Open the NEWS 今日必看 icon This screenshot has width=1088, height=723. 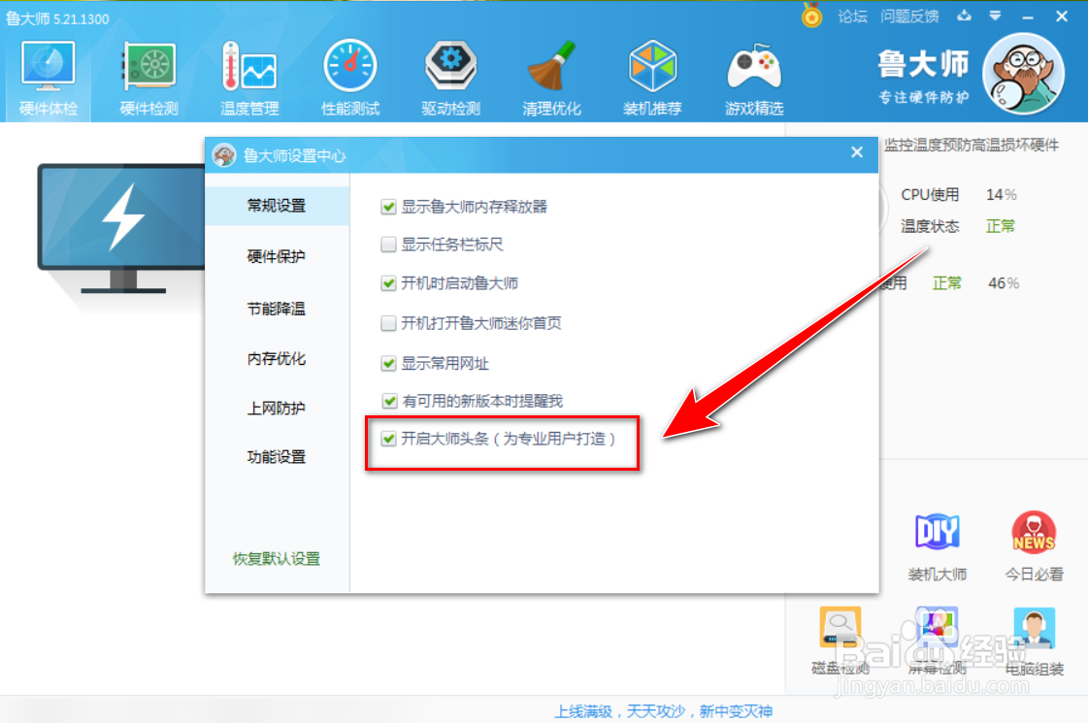1034,532
